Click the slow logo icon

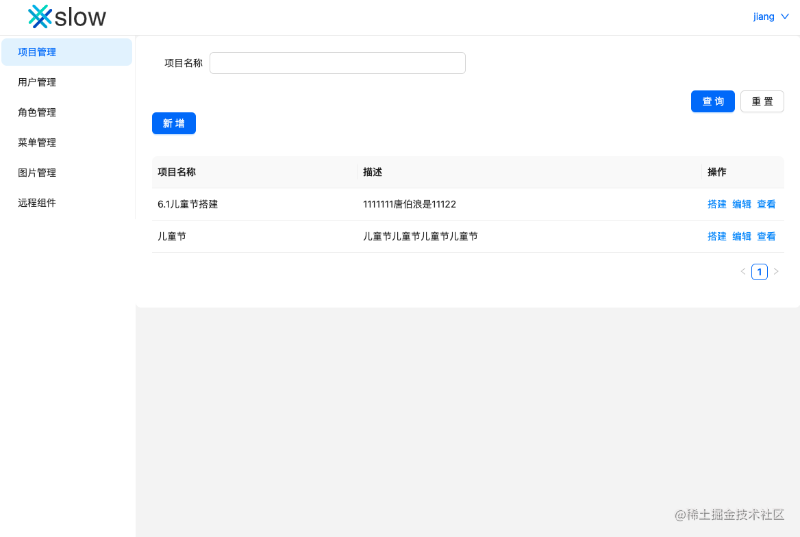coord(40,16)
